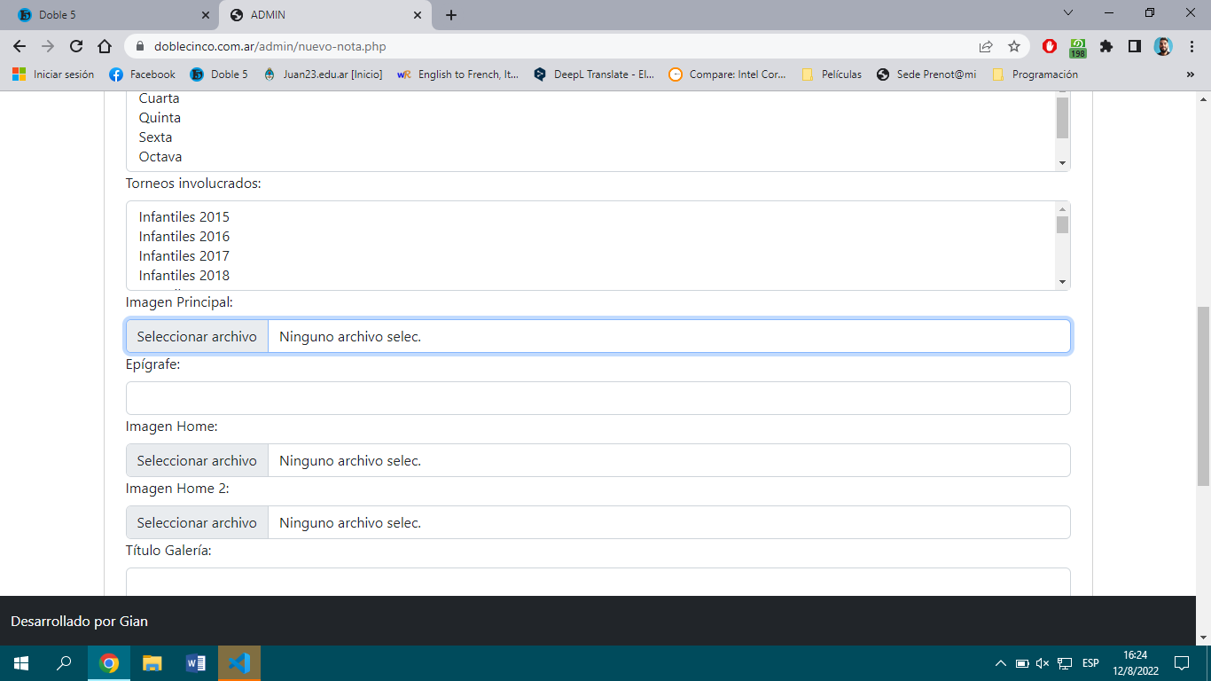The image size is (1211, 681).
Task: Open the Facebook bookmark
Action: tap(142, 74)
